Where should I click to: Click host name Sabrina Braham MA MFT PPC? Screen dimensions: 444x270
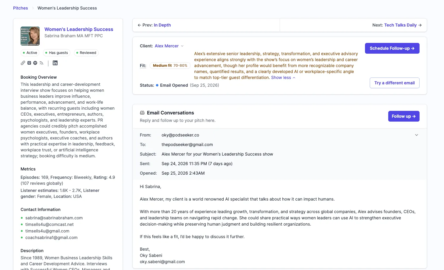pos(74,36)
